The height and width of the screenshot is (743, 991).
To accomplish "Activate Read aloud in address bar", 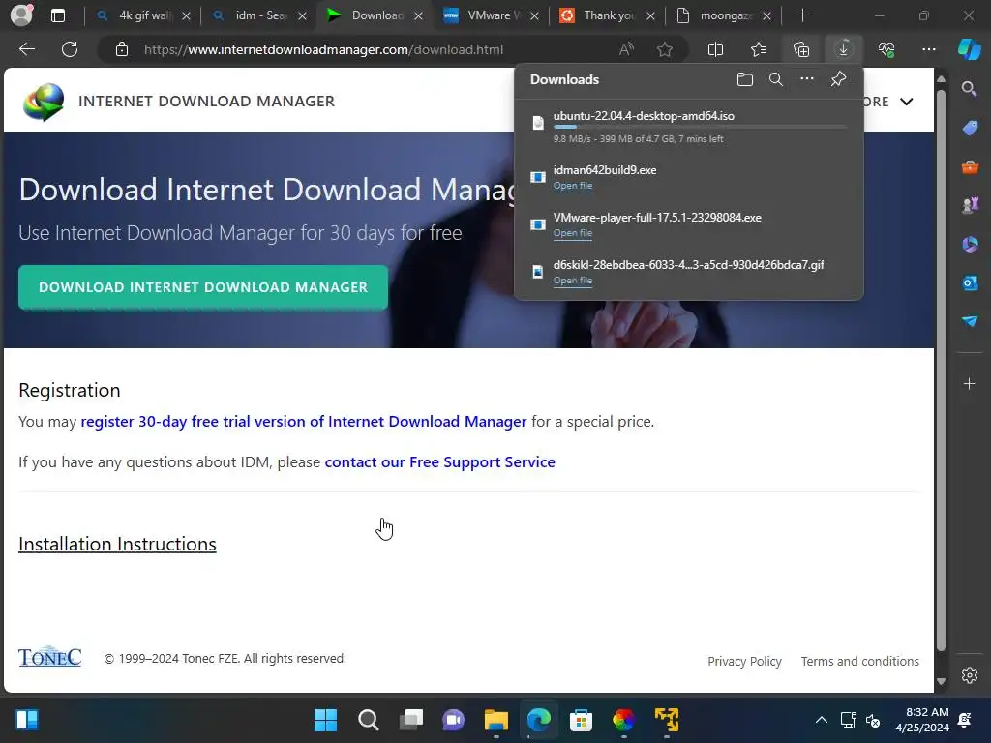I will 626,49.
